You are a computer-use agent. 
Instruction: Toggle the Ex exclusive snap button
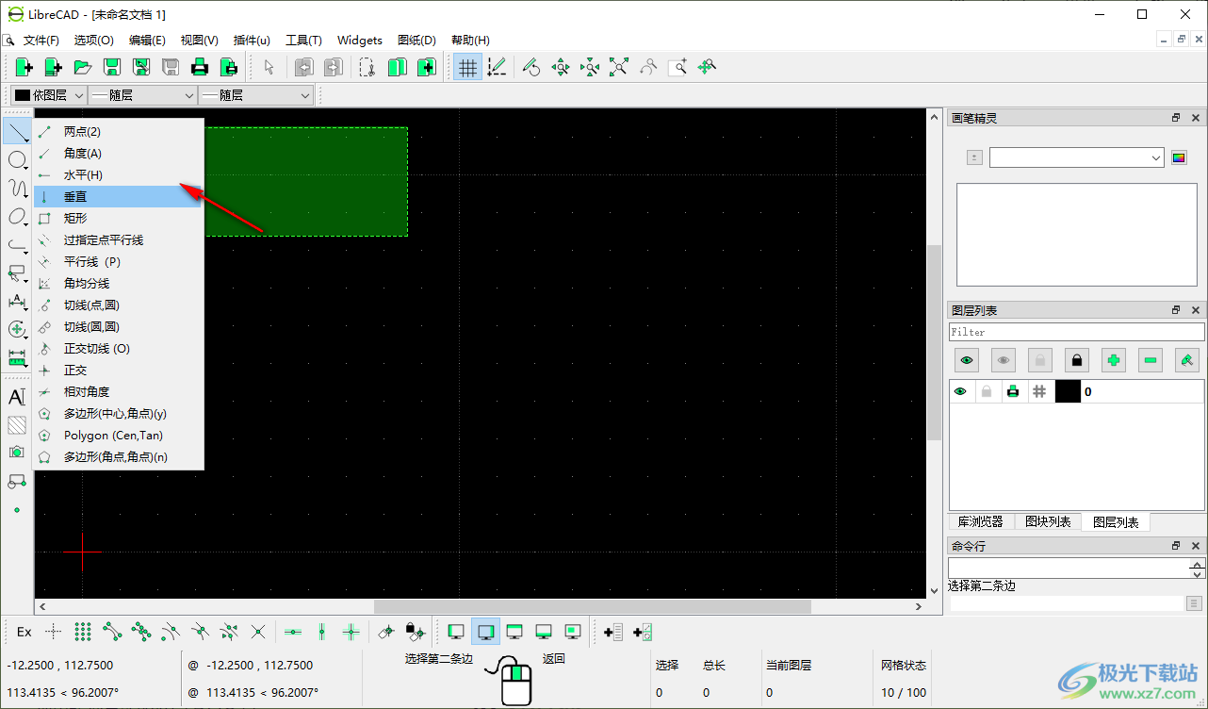tap(24, 632)
